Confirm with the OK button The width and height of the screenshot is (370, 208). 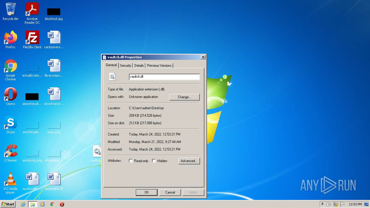click(147, 192)
